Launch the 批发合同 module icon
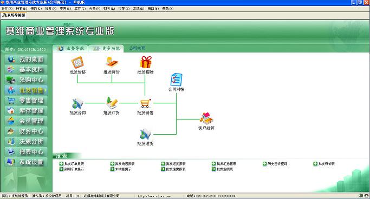370x199 pixels. pos(77,103)
